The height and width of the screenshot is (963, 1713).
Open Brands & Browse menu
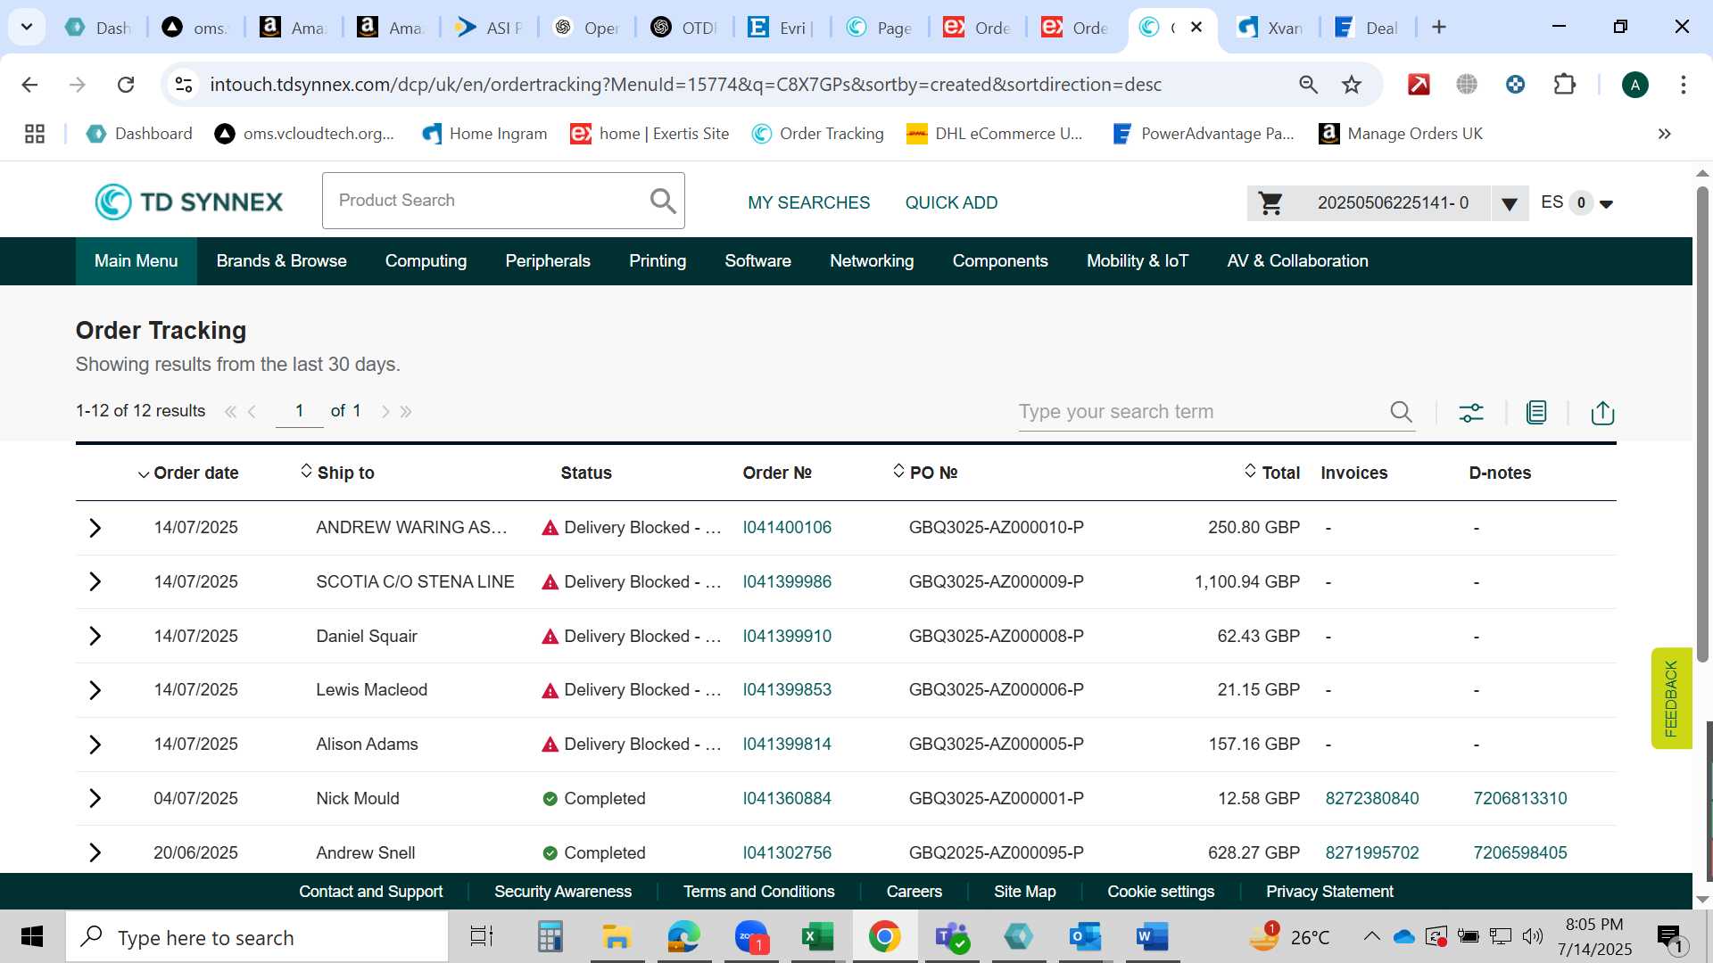click(281, 261)
